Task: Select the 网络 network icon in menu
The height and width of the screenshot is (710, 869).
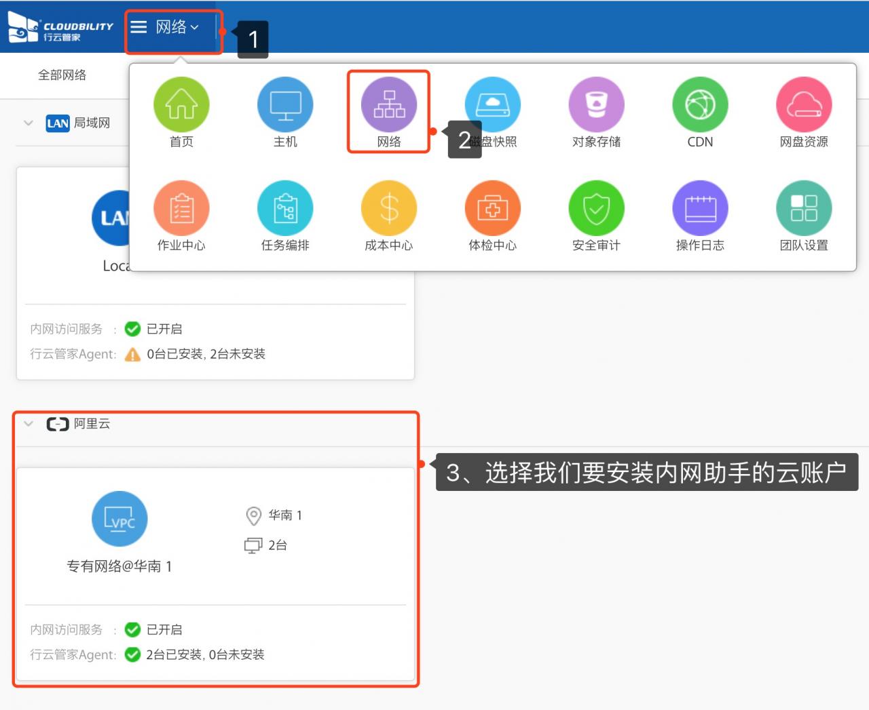Action: pyautogui.click(x=389, y=105)
